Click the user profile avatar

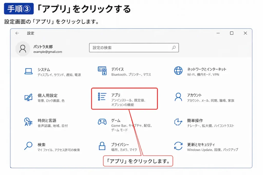click(23, 49)
